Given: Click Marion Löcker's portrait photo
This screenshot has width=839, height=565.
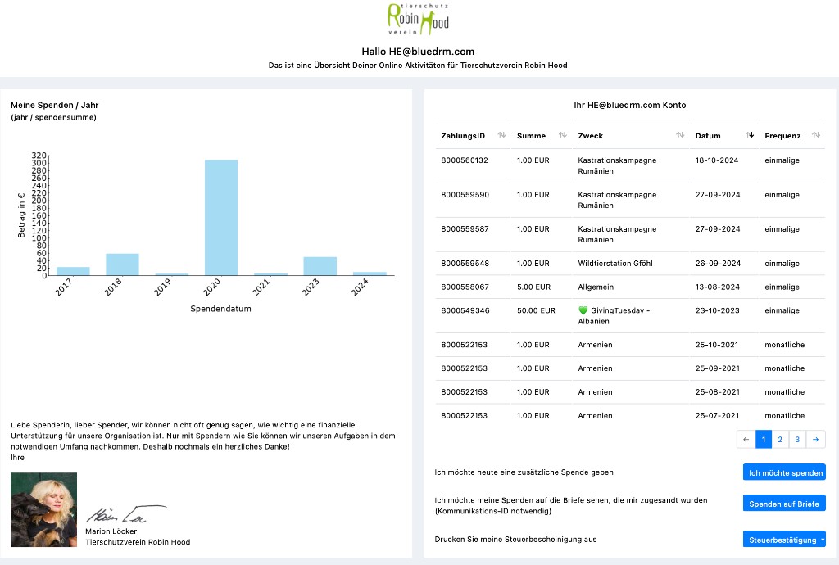Looking at the screenshot, I should pos(44,509).
